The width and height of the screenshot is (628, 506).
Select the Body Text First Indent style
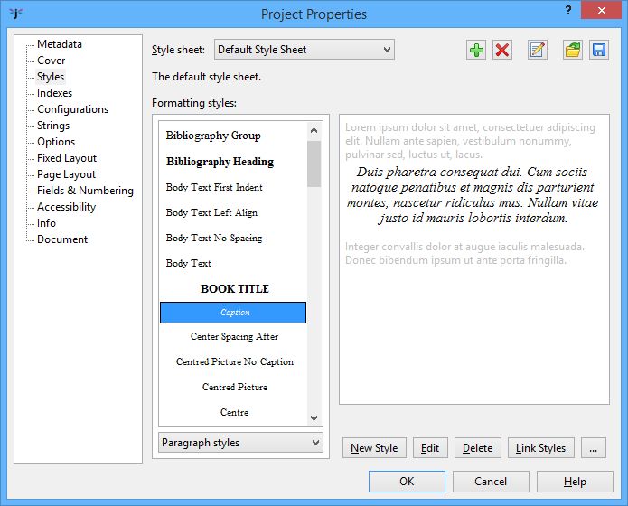point(233,187)
